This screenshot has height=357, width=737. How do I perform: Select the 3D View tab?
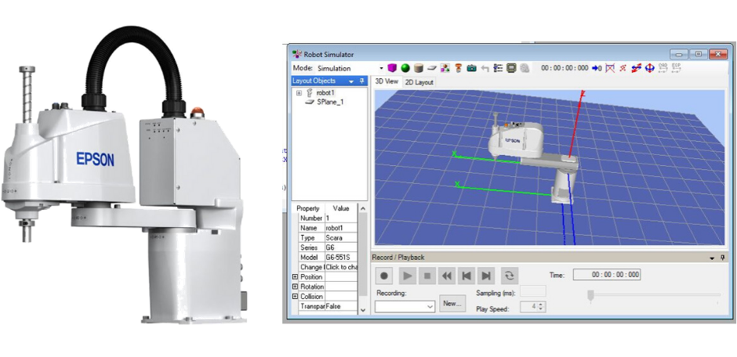386,81
